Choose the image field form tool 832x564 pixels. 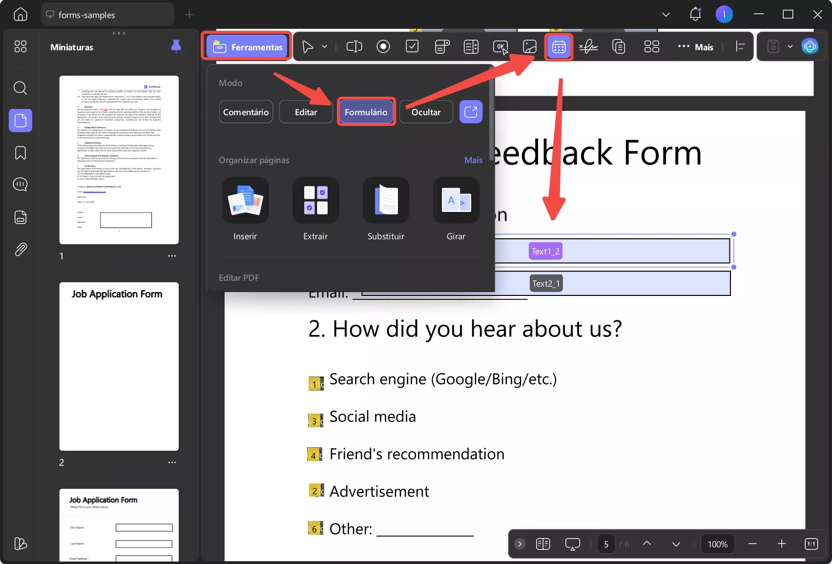click(530, 47)
